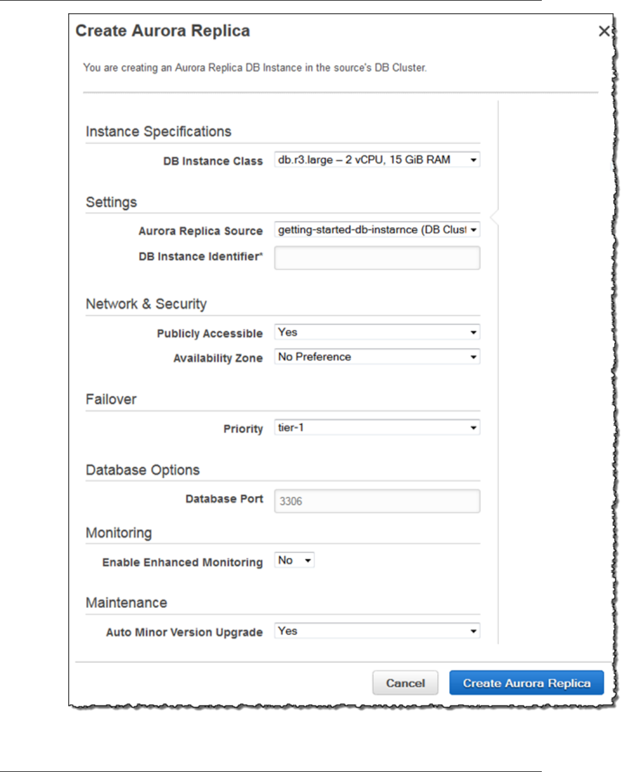Click the Aurora Replica Source label
This screenshot has height=772, width=624.
pyautogui.click(x=200, y=231)
